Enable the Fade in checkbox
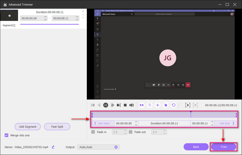This screenshot has width=242, height=155. pos(93,132)
